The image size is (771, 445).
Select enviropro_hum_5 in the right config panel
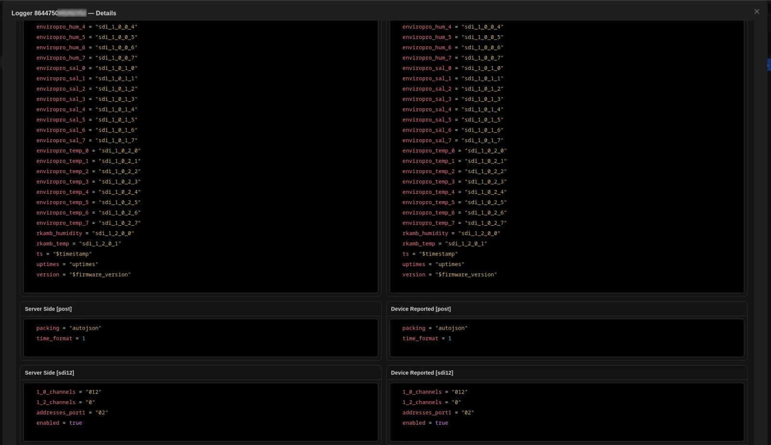[x=453, y=37]
